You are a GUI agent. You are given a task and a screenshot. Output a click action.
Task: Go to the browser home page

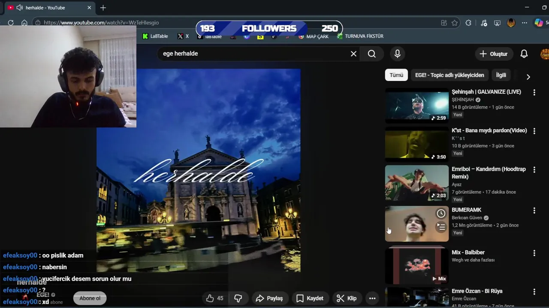click(x=24, y=23)
